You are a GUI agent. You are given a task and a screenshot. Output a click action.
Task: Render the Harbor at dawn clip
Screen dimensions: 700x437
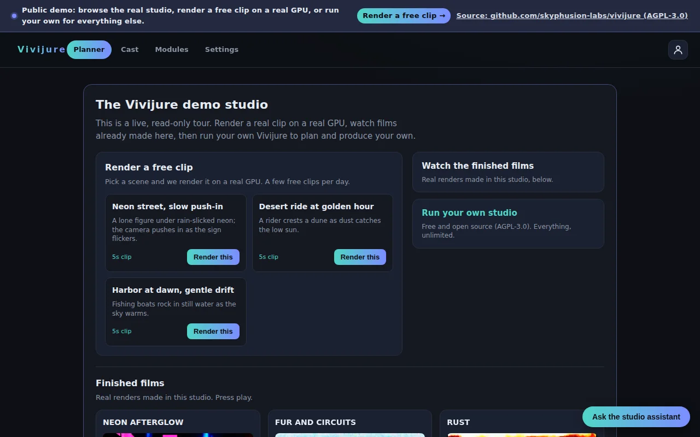point(213,332)
